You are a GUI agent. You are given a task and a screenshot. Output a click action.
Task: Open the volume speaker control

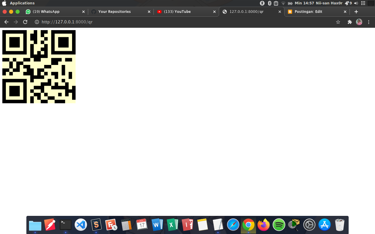356,3
